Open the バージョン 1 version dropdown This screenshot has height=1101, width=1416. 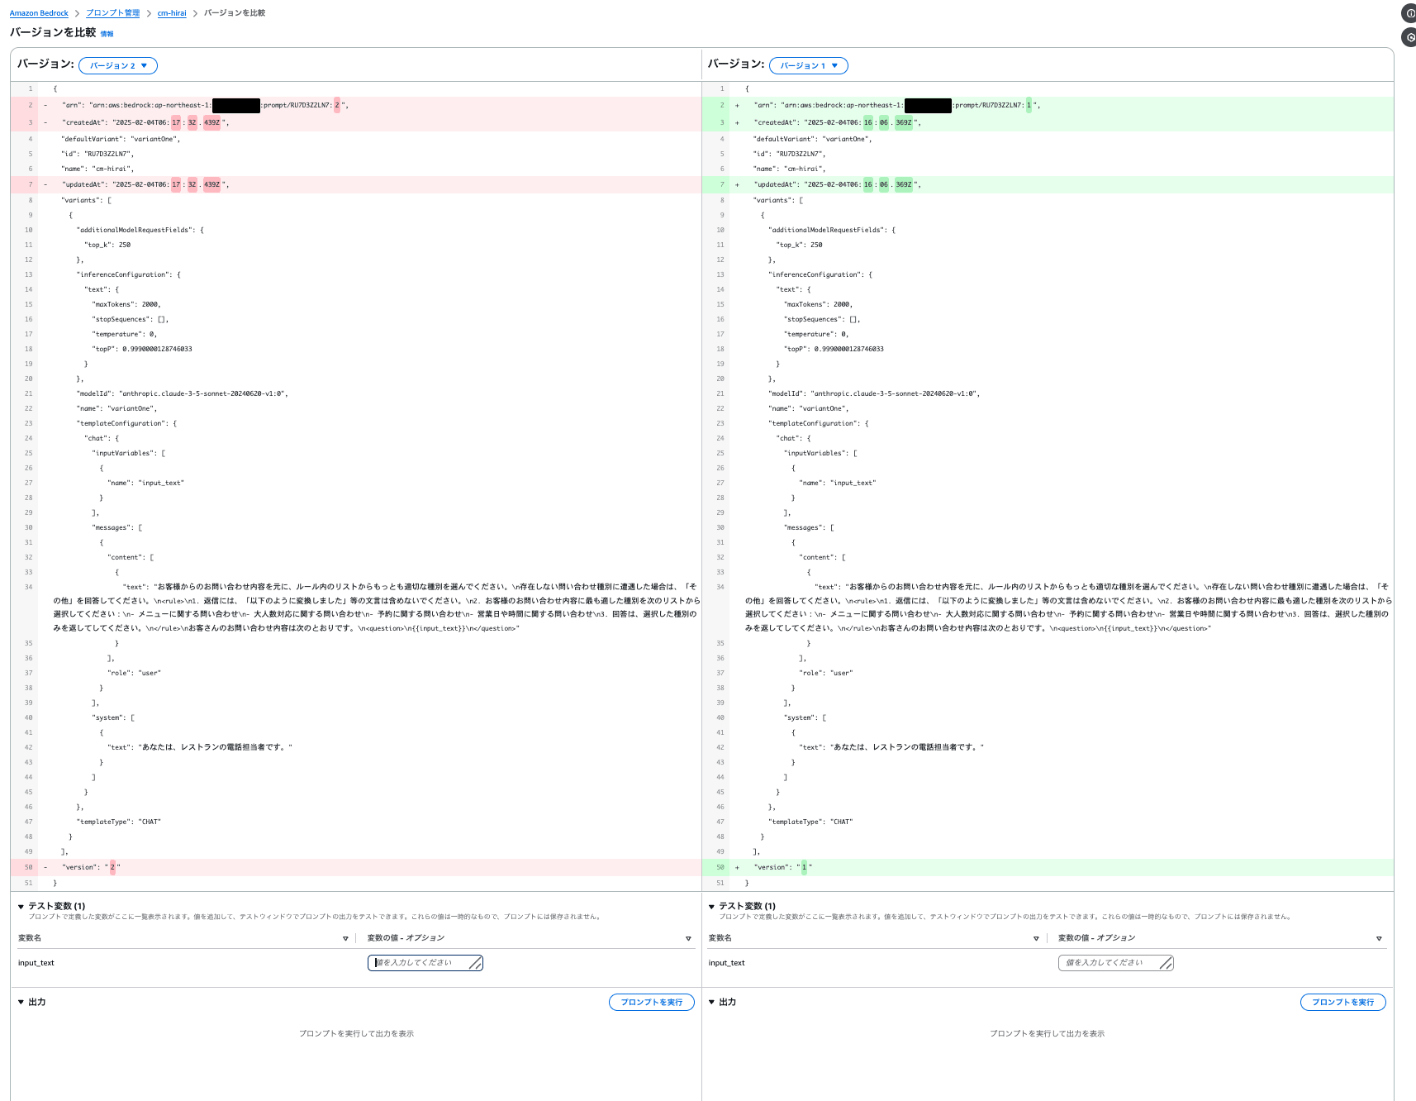point(809,65)
